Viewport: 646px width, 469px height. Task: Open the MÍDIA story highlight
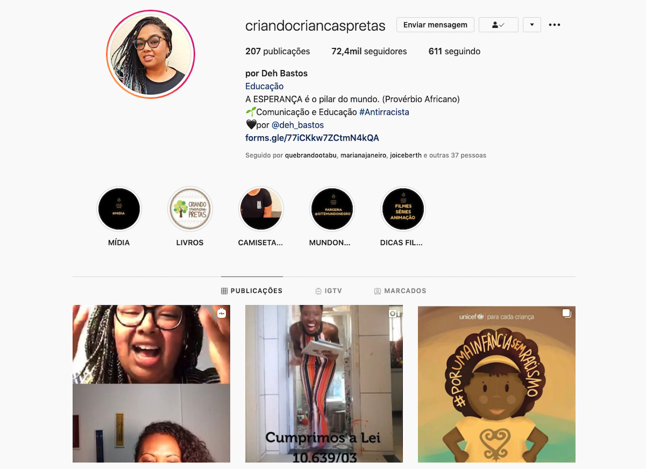tap(119, 209)
